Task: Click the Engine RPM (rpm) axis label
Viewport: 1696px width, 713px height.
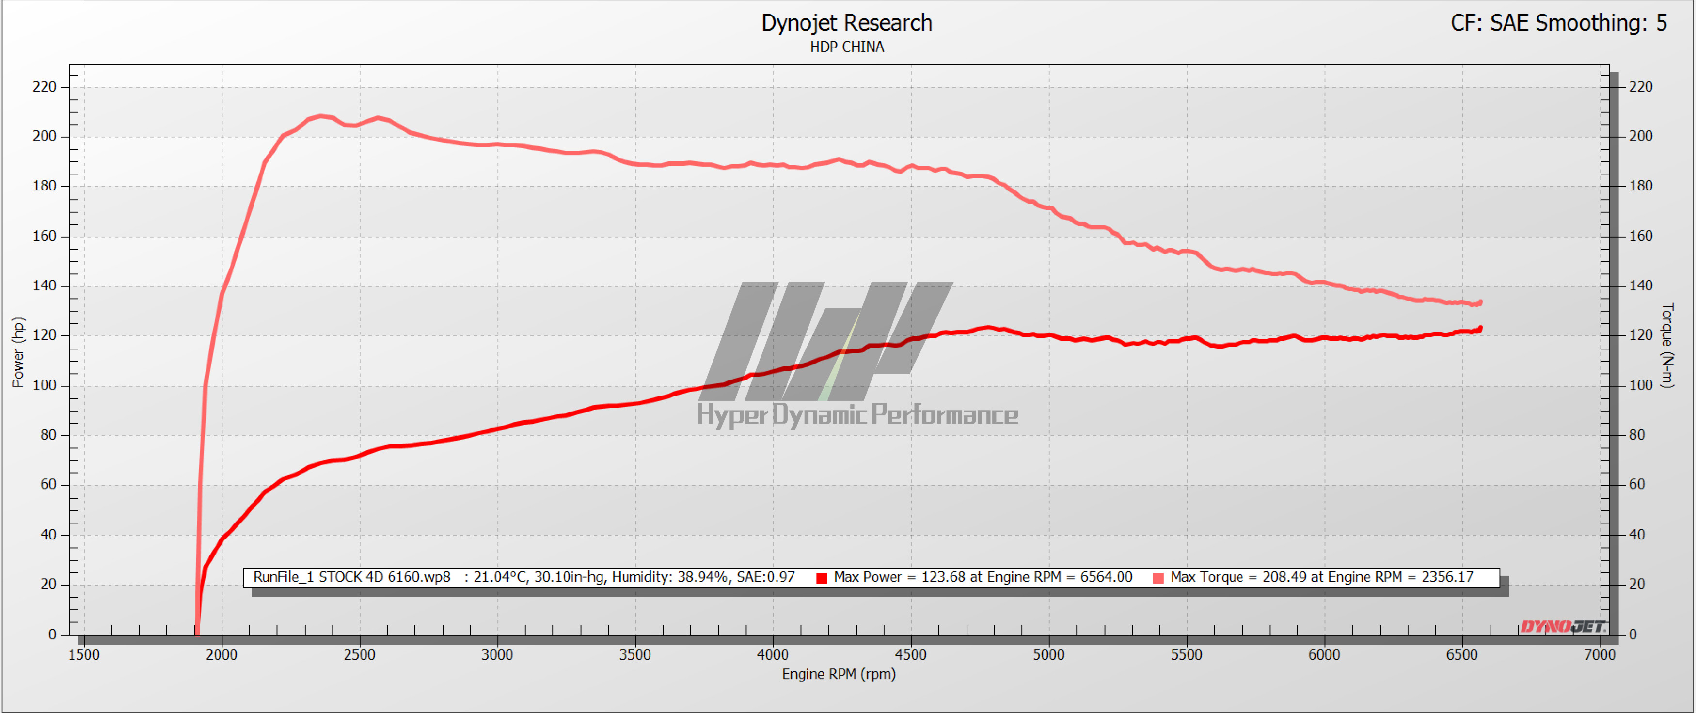Action: click(839, 674)
